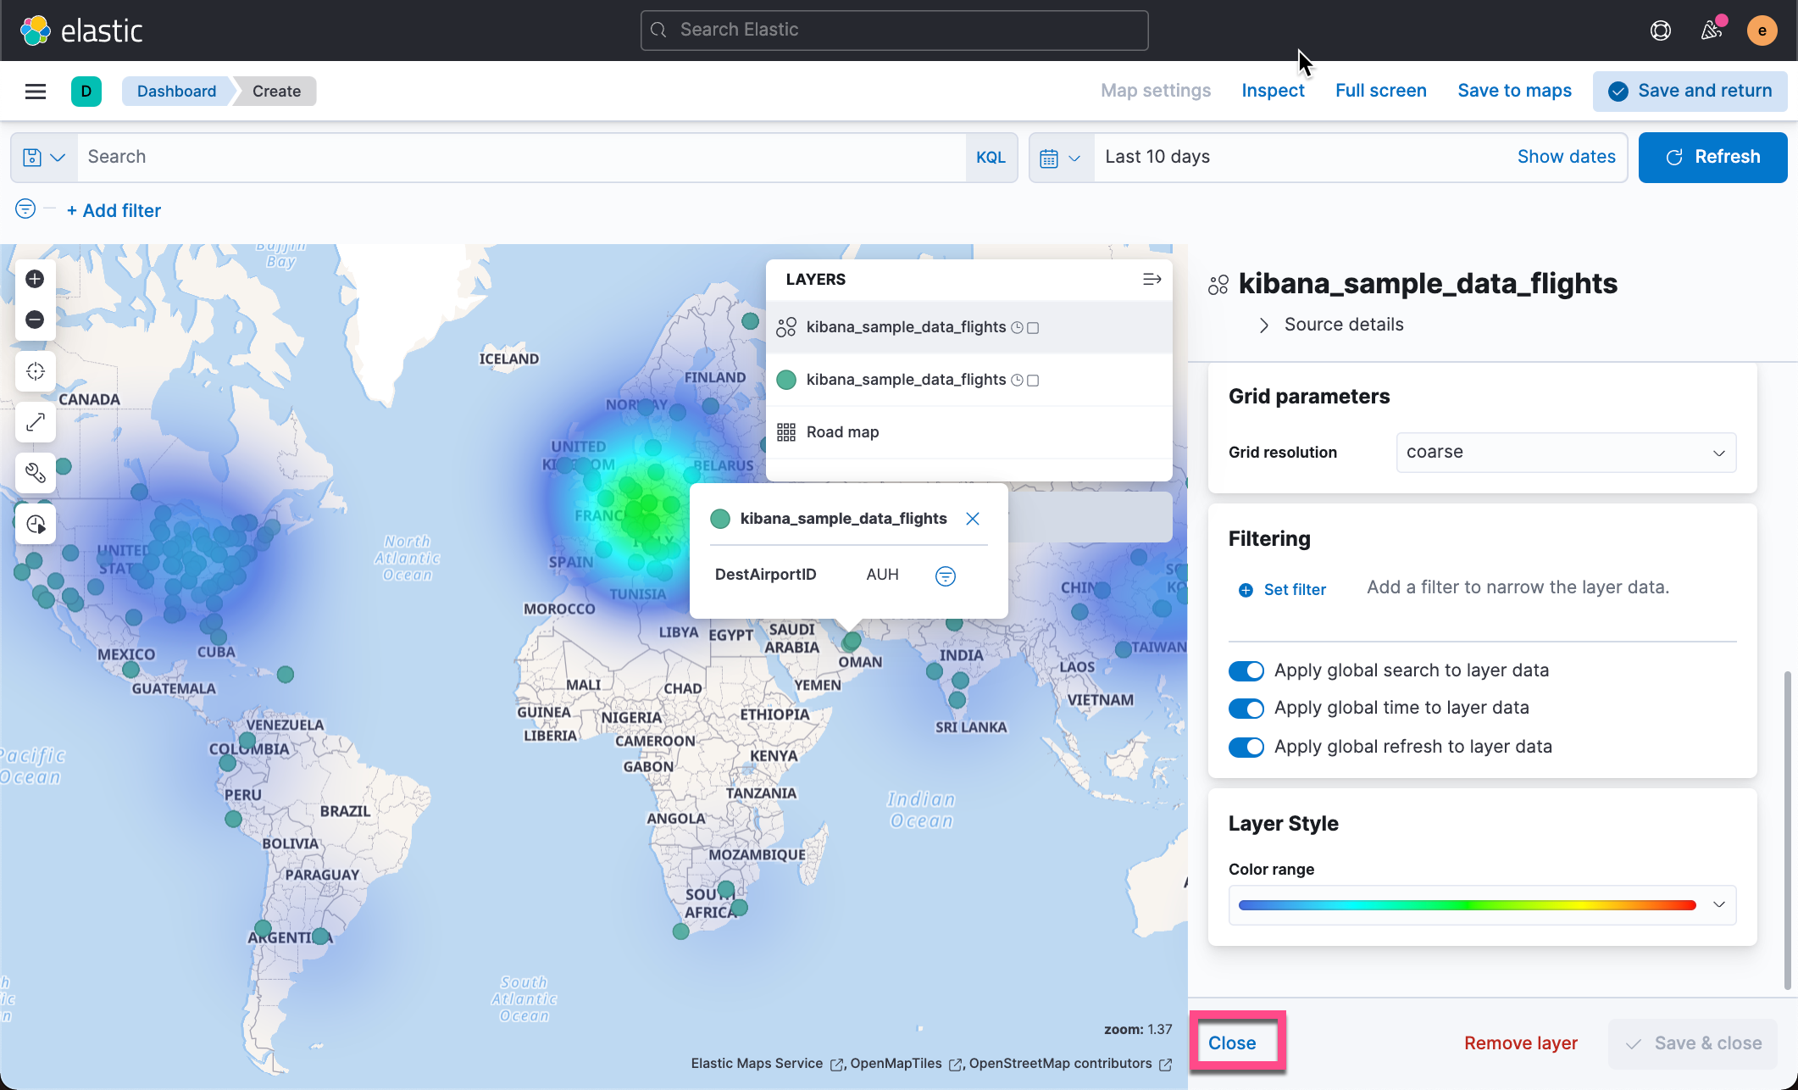Image resolution: width=1798 pixels, height=1090 pixels.
Task: Open the map tools wrench icon
Action: click(35, 473)
